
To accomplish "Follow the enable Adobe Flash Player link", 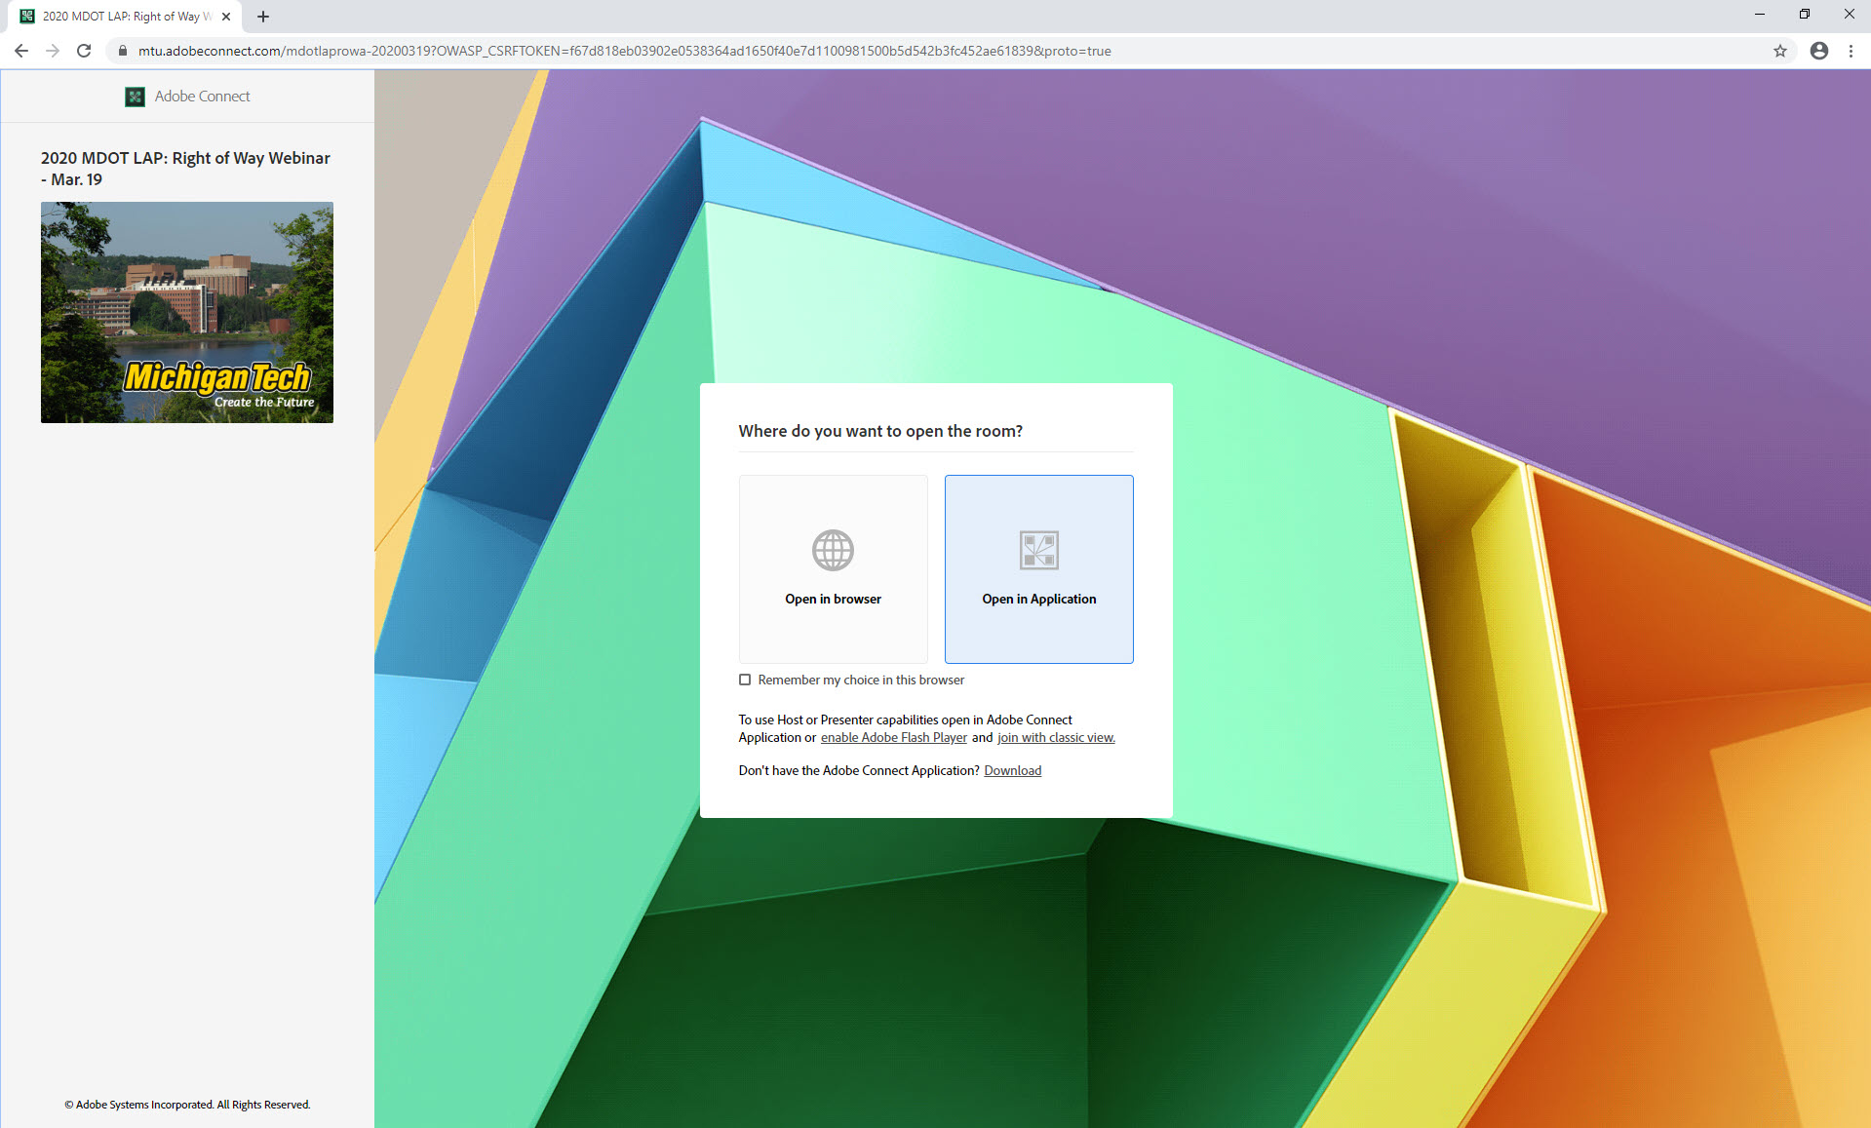I will [894, 738].
